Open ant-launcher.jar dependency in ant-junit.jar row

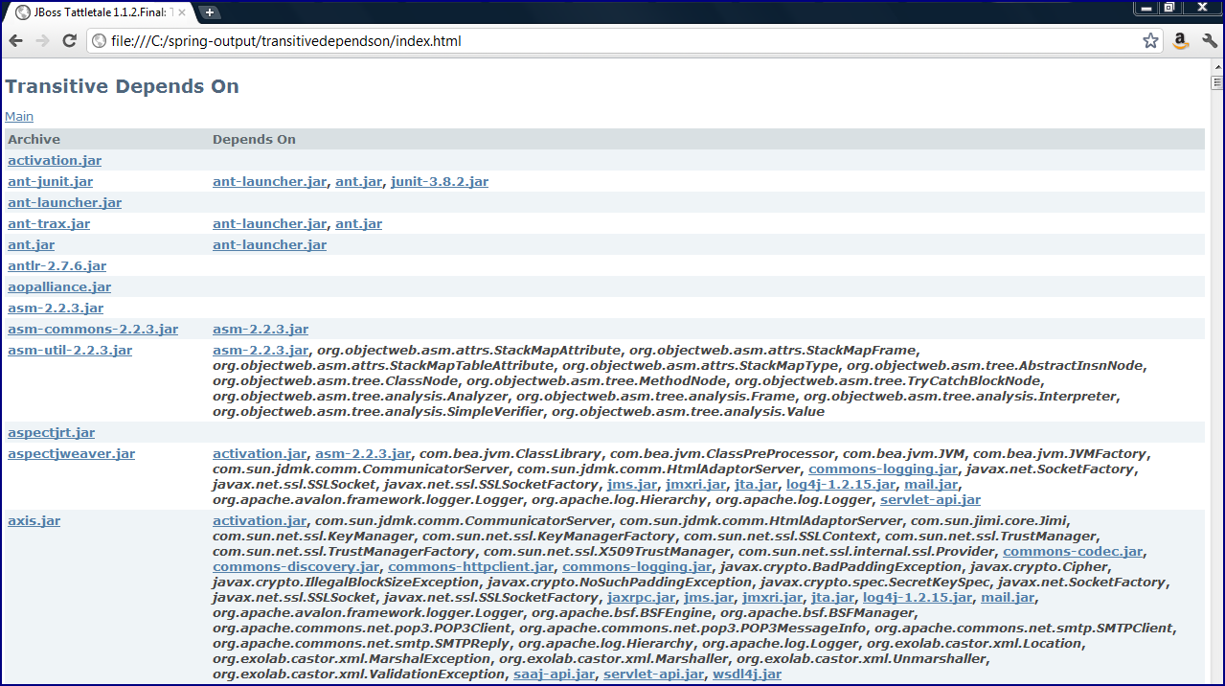tap(269, 181)
